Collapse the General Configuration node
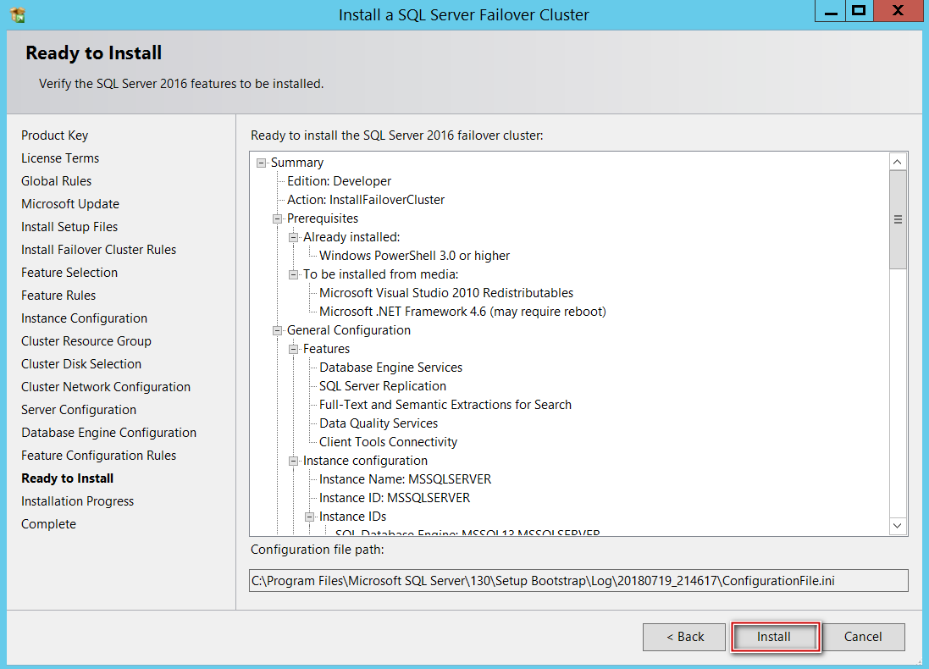Viewport: 929px width, 669px height. click(277, 330)
